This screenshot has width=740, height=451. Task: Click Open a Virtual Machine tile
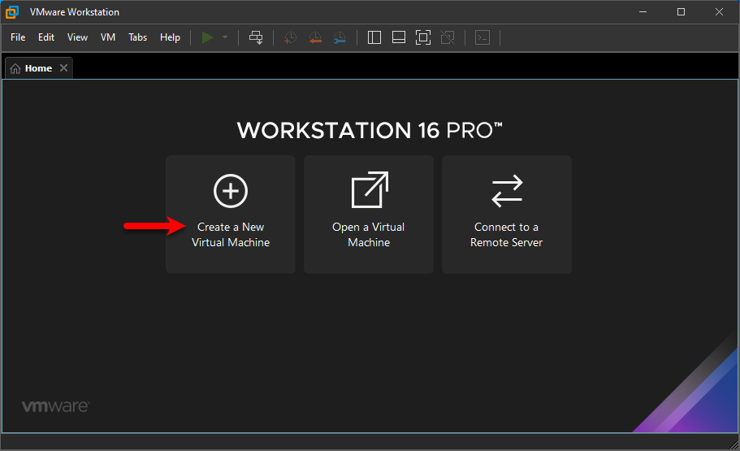click(x=369, y=215)
